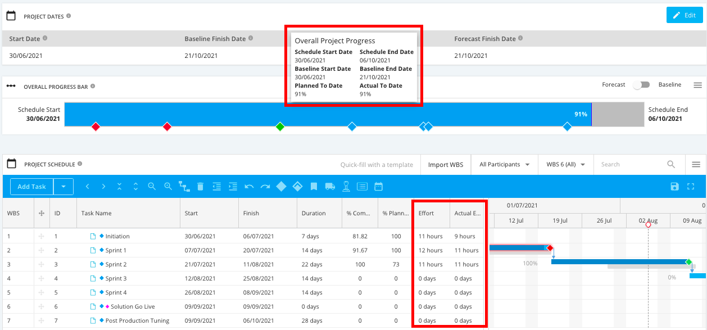Click the solid diamond milestone icon
The image size is (707, 330).
(282, 186)
